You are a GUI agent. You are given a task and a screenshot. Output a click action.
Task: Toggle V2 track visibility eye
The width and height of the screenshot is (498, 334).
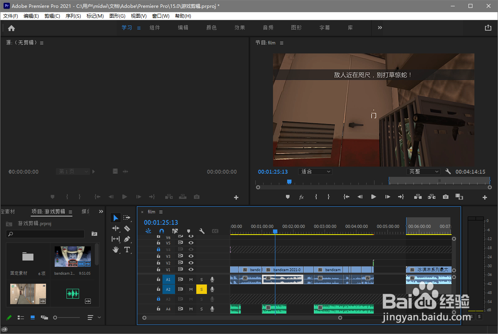click(x=191, y=263)
